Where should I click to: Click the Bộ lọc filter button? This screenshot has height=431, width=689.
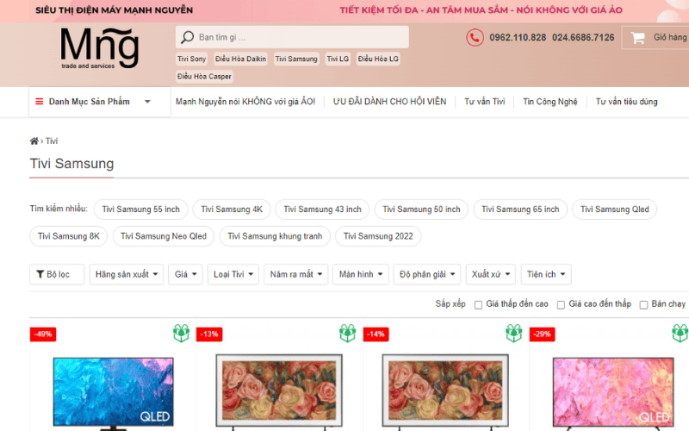point(57,274)
